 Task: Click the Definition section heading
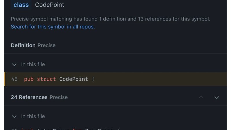[x=23, y=45]
